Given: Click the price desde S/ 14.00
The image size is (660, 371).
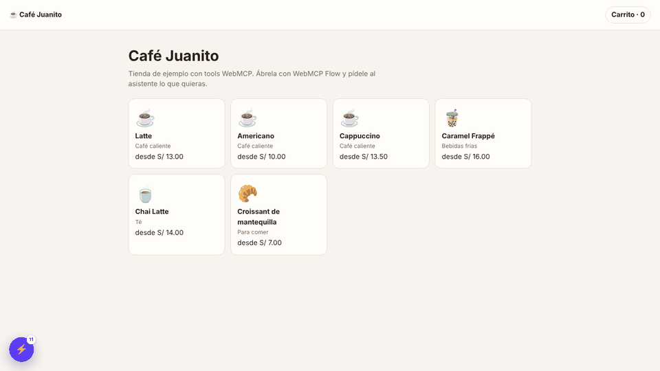Looking at the screenshot, I should click(x=159, y=233).
